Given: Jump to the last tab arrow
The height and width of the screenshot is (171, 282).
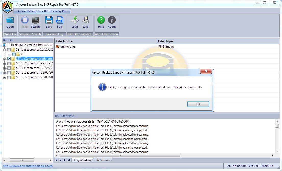Looking at the screenshot, I should pos(69,160).
